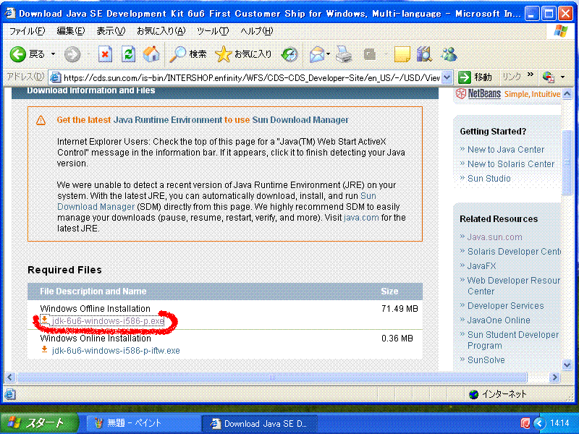Click the vertical scrollbar up arrow
The height and width of the screenshot is (434, 579).
point(567,93)
